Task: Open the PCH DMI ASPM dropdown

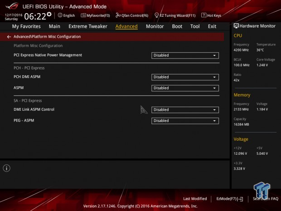Action: [185, 77]
